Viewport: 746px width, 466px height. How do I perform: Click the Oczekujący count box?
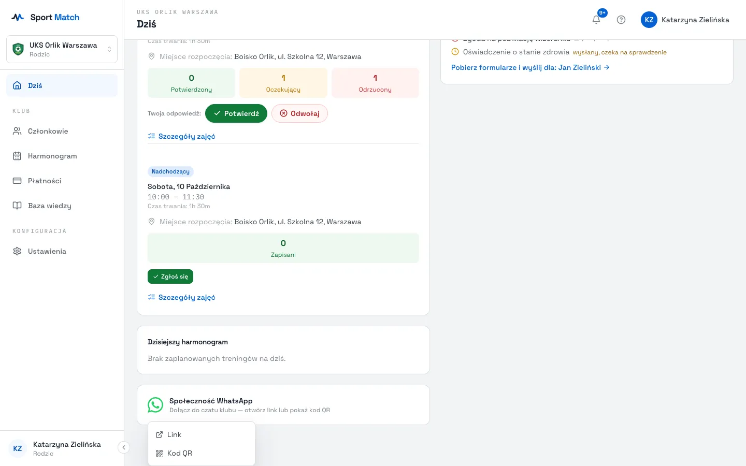pyautogui.click(x=283, y=83)
